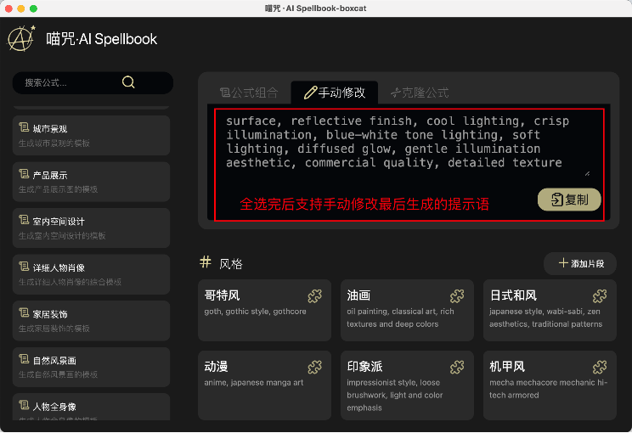
Task: Select the 油画 style card title
Action: coord(358,295)
